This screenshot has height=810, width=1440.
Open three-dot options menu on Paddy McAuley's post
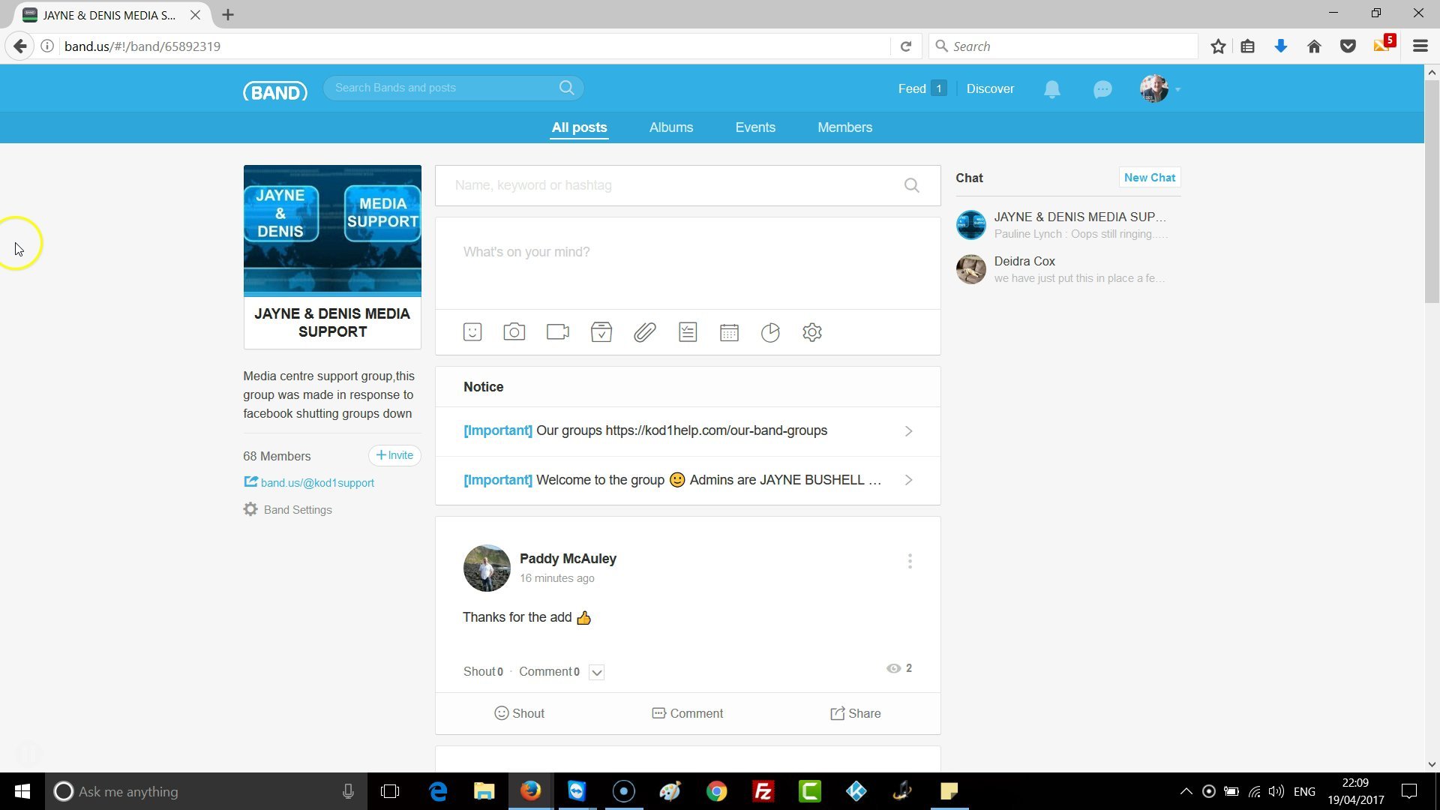[910, 561]
